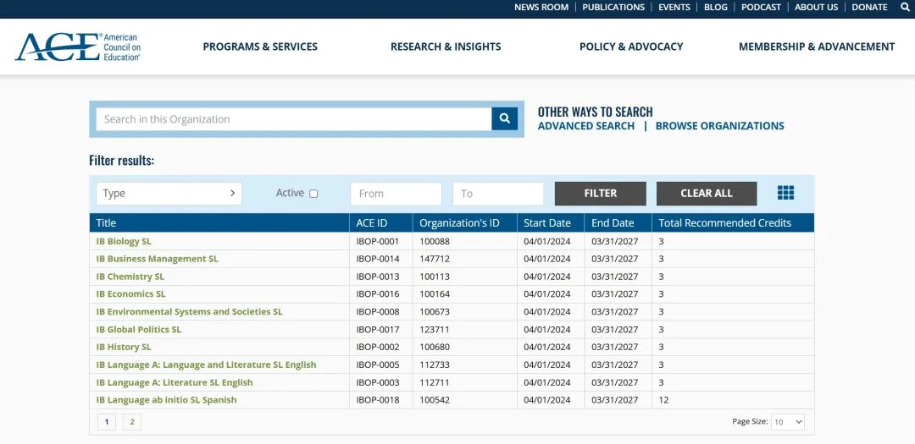The height and width of the screenshot is (444, 915).
Task: Open site search icon in top bar
Action: point(905,7)
